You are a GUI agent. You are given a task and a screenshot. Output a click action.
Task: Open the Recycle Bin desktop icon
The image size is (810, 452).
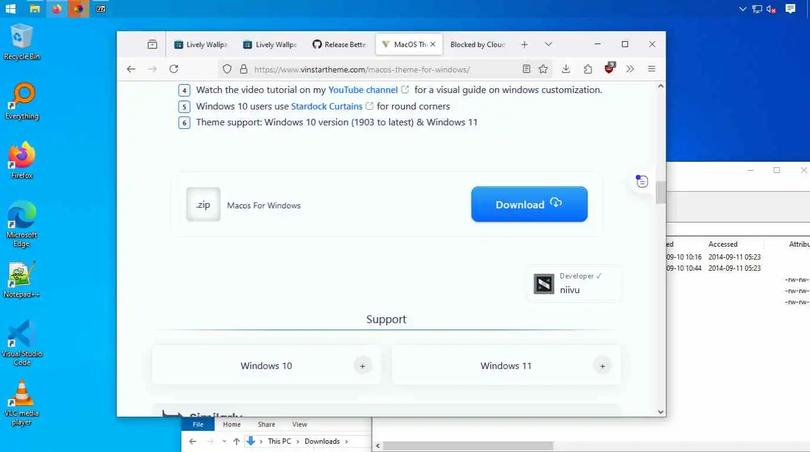pyautogui.click(x=22, y=42)
